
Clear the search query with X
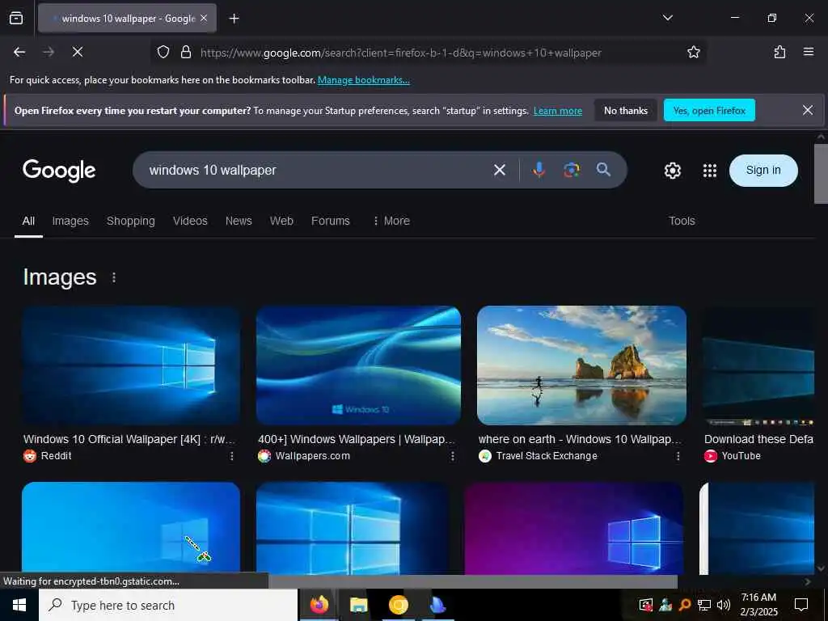click(499, 170)
